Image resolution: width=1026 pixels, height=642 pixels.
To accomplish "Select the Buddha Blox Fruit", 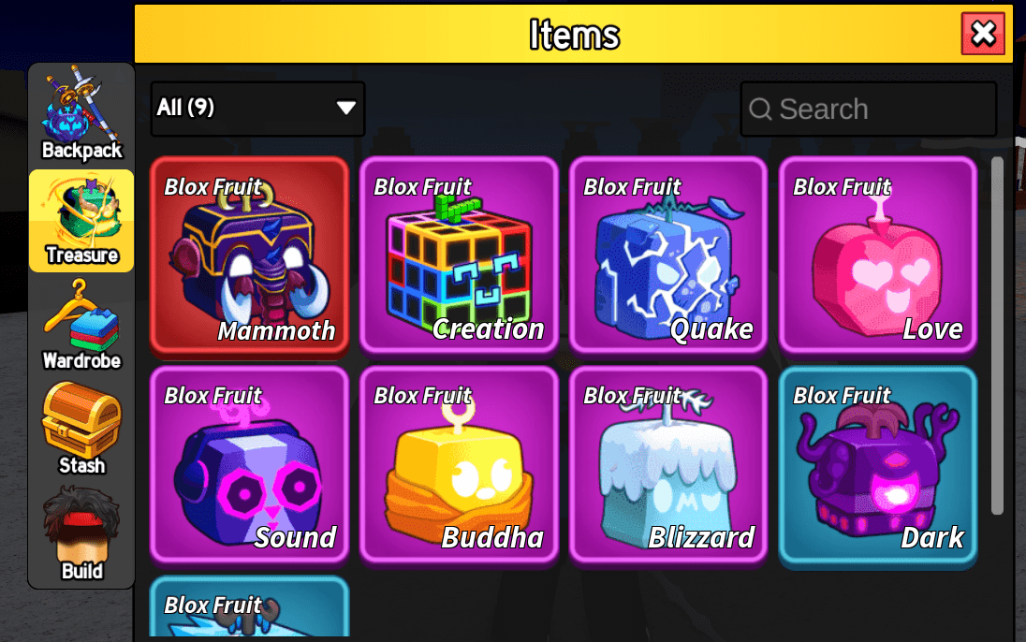I will (x=459, y=464).
